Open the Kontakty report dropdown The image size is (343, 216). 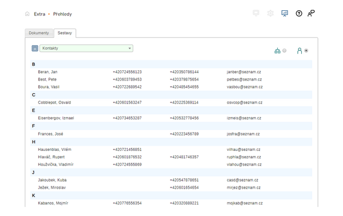point(86,48)
